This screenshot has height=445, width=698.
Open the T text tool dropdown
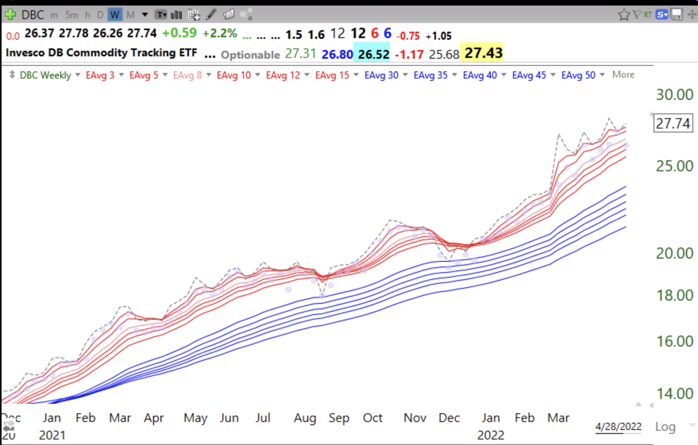click(161, 15)
